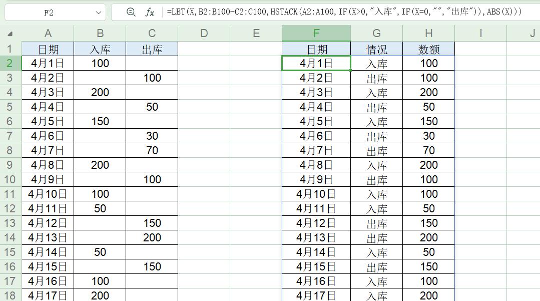Select cell B6 with value 150
Image resolution: width=540 pixels, height=301 pixels.
click(100, 121)
